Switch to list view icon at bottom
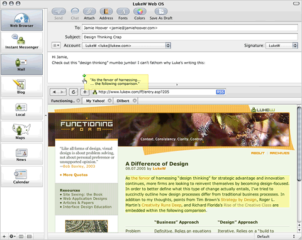 29,236
